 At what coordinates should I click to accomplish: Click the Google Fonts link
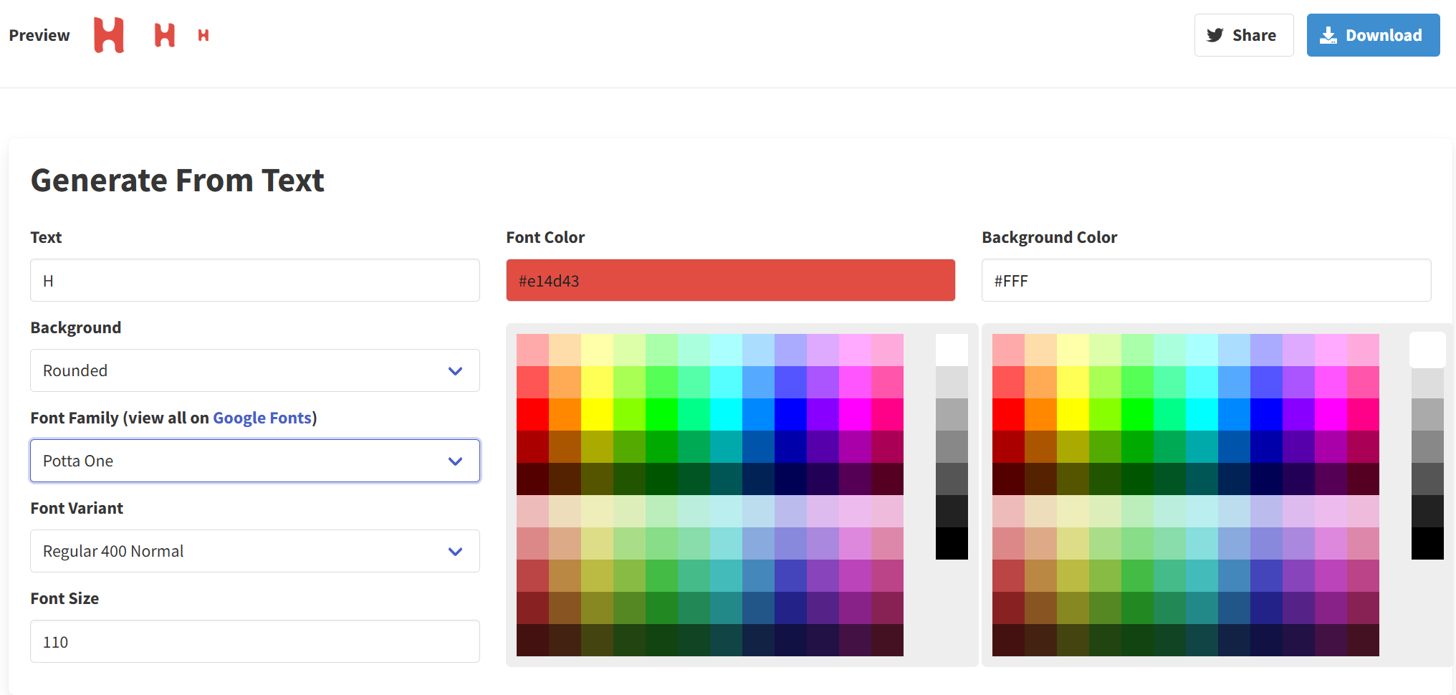coord(262,418)
